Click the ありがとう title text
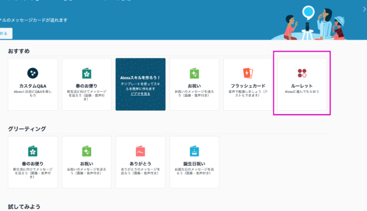The image size is (367, 211). point(140,163)
